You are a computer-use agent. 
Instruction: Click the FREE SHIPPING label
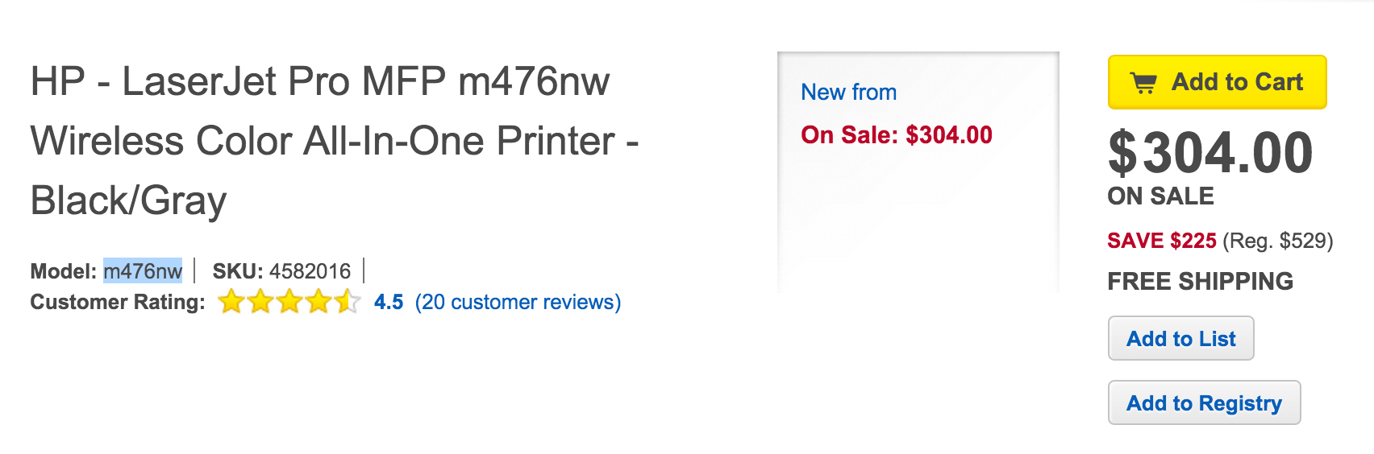tap(1200, 282)
